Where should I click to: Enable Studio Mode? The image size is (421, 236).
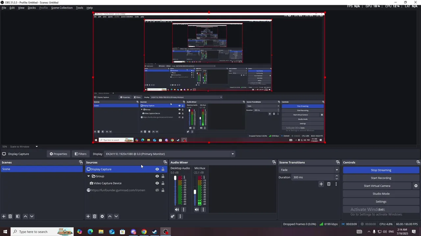click(x=381, y=194)
